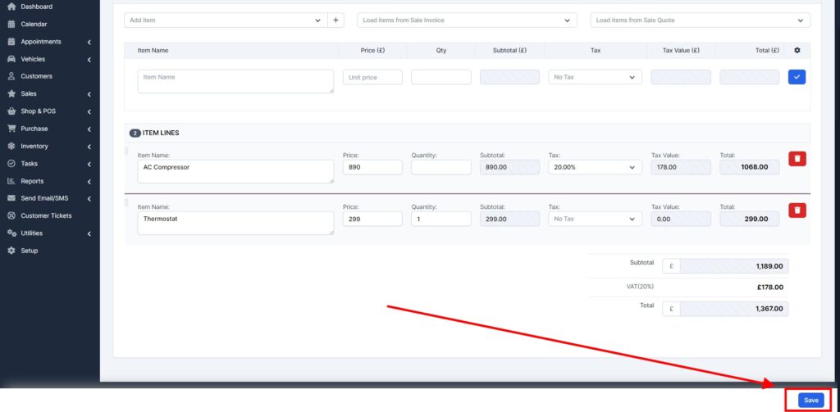Go to Customer Tickets in sidebar
The image size is (840, 412).
point(46,215)
